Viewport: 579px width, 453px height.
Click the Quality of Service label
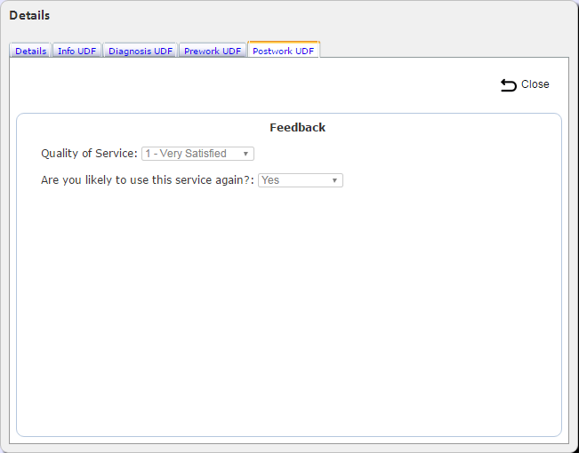coord(89,154)
